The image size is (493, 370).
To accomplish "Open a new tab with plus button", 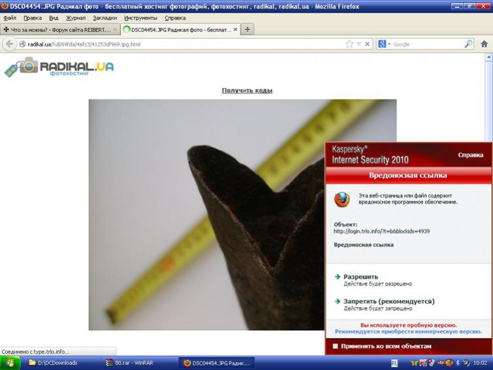I will [x=248, y=29].
